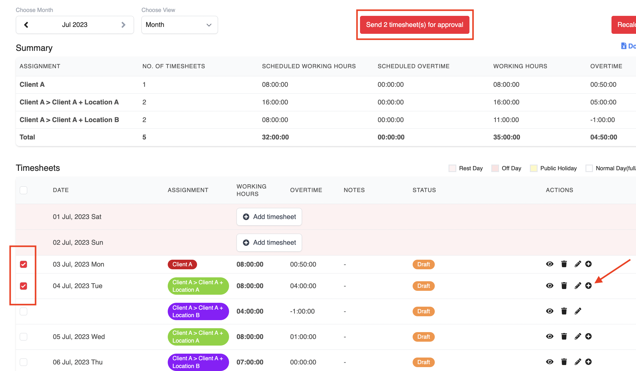Go to previous month arrow
Screen dimensions: 636x371
click(26, 25)
